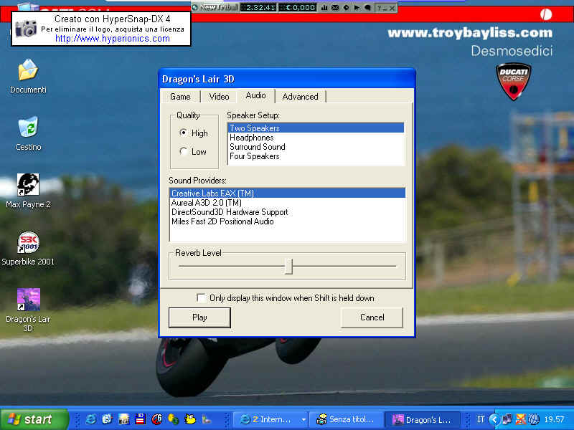Click the Reverb Level slider thumb
Image resolution: width=574 pixels, height=430 pixels.
pyautogui.click(x=288, y=266)
